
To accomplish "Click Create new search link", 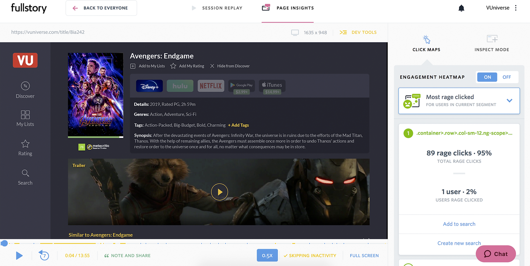I will click(x=459, y=243).
